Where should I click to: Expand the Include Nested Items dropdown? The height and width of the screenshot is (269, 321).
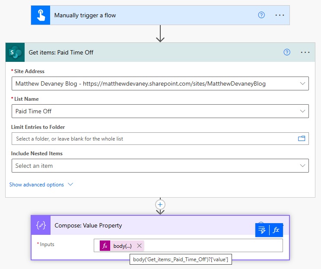302,166
